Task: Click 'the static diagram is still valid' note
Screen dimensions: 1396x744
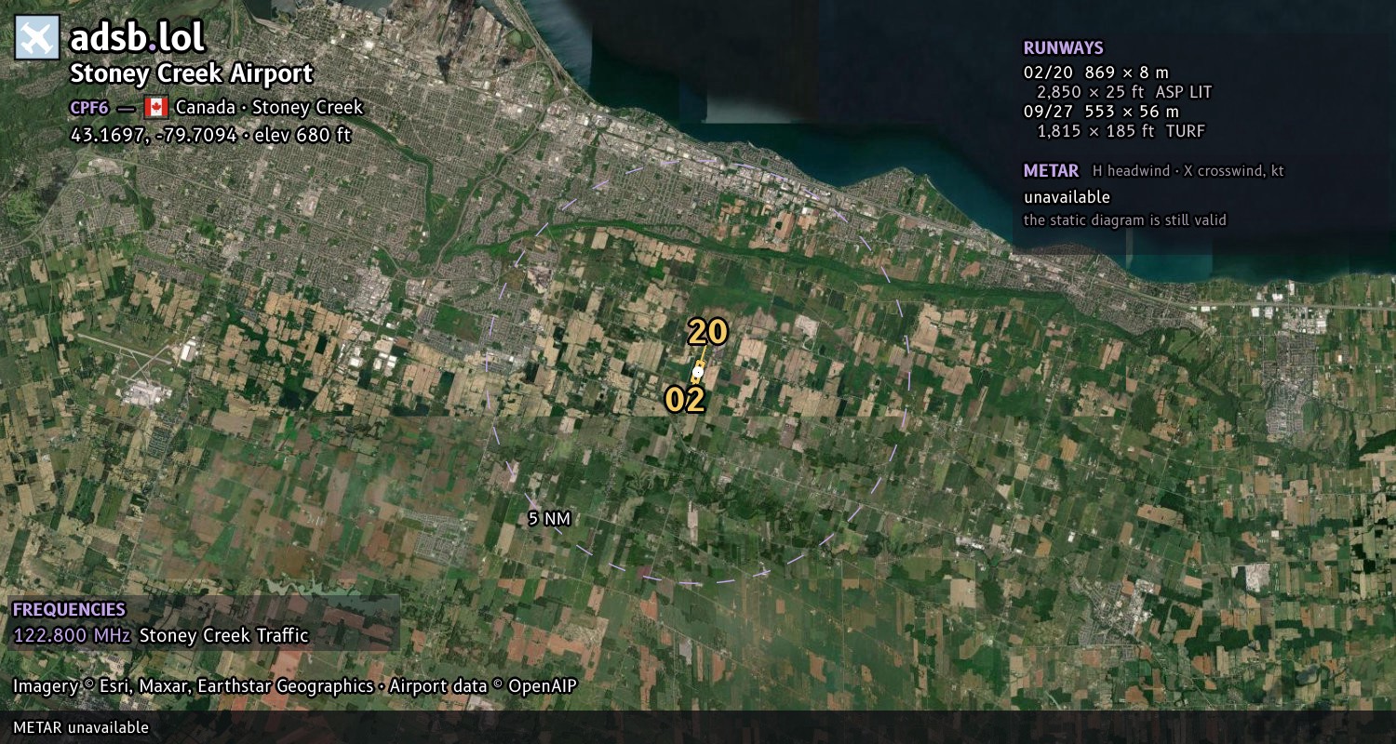Action: click(1125, 220)
